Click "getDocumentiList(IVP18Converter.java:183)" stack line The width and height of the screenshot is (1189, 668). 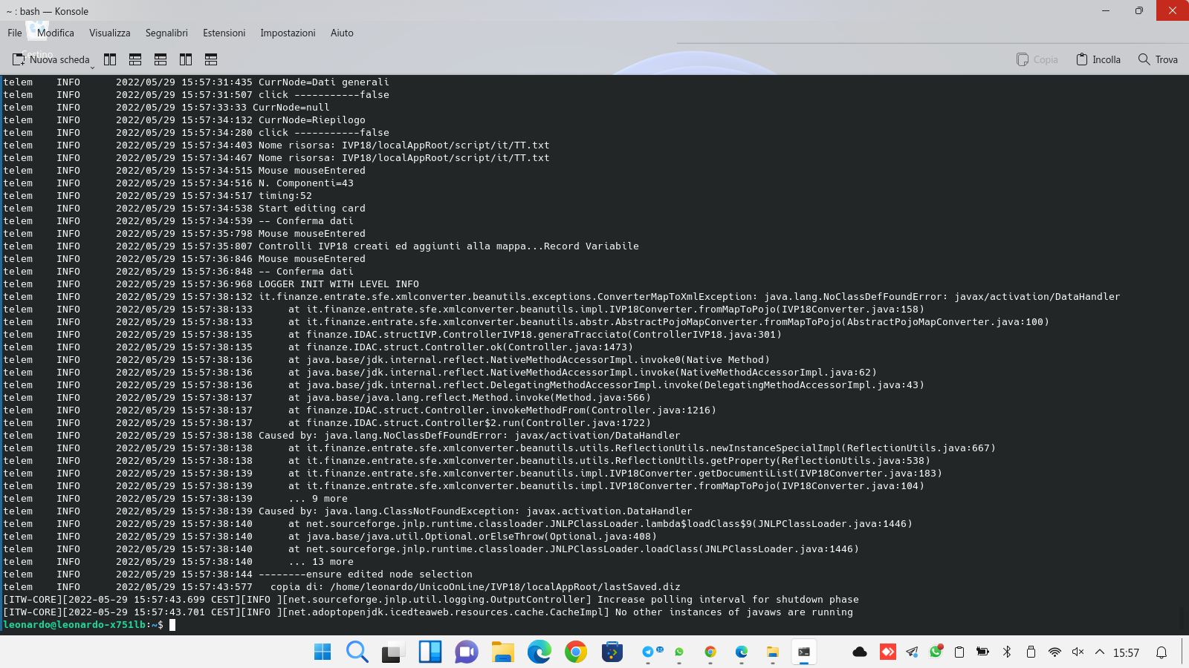pos(820,474)
